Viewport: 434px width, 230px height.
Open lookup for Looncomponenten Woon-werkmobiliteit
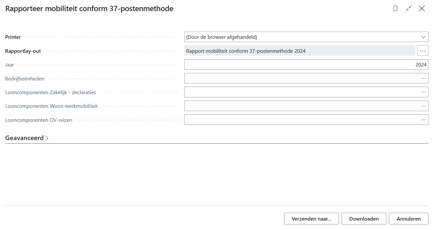(x=423, y=106)
